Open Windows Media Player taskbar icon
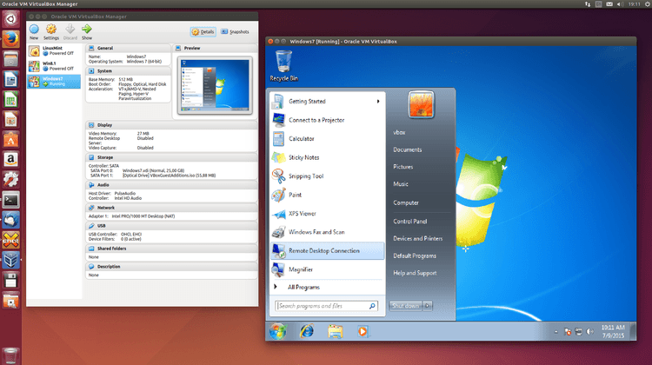This screenshot has width=652, height=365. [363, 331]
